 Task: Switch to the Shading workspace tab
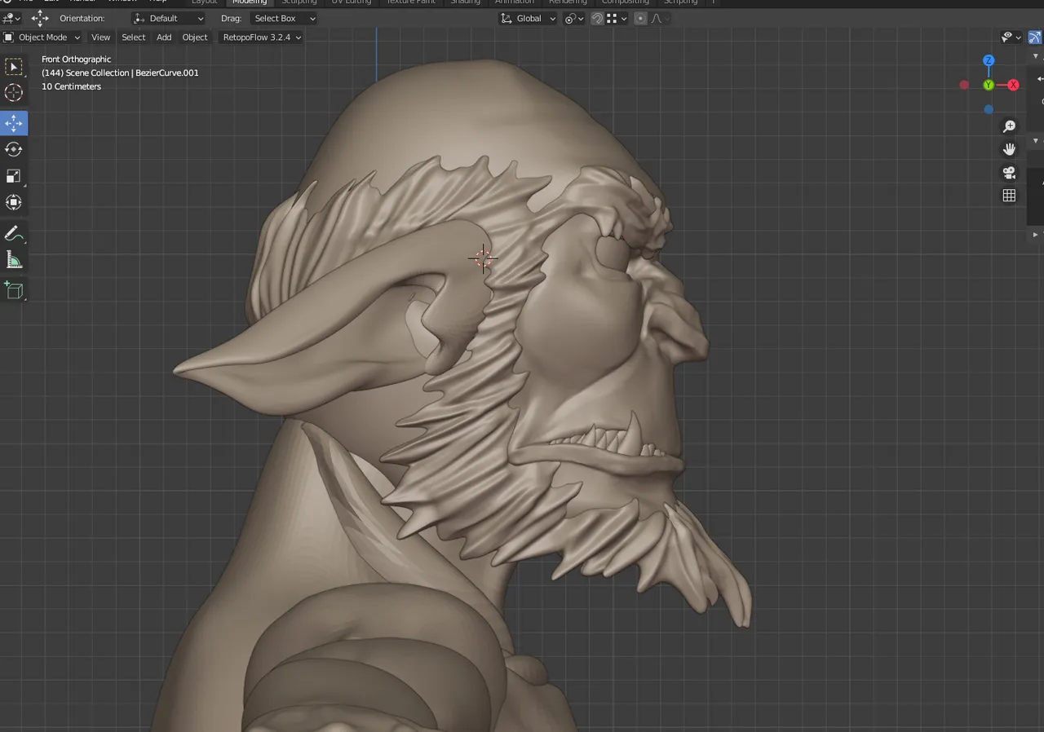(466, 2)
